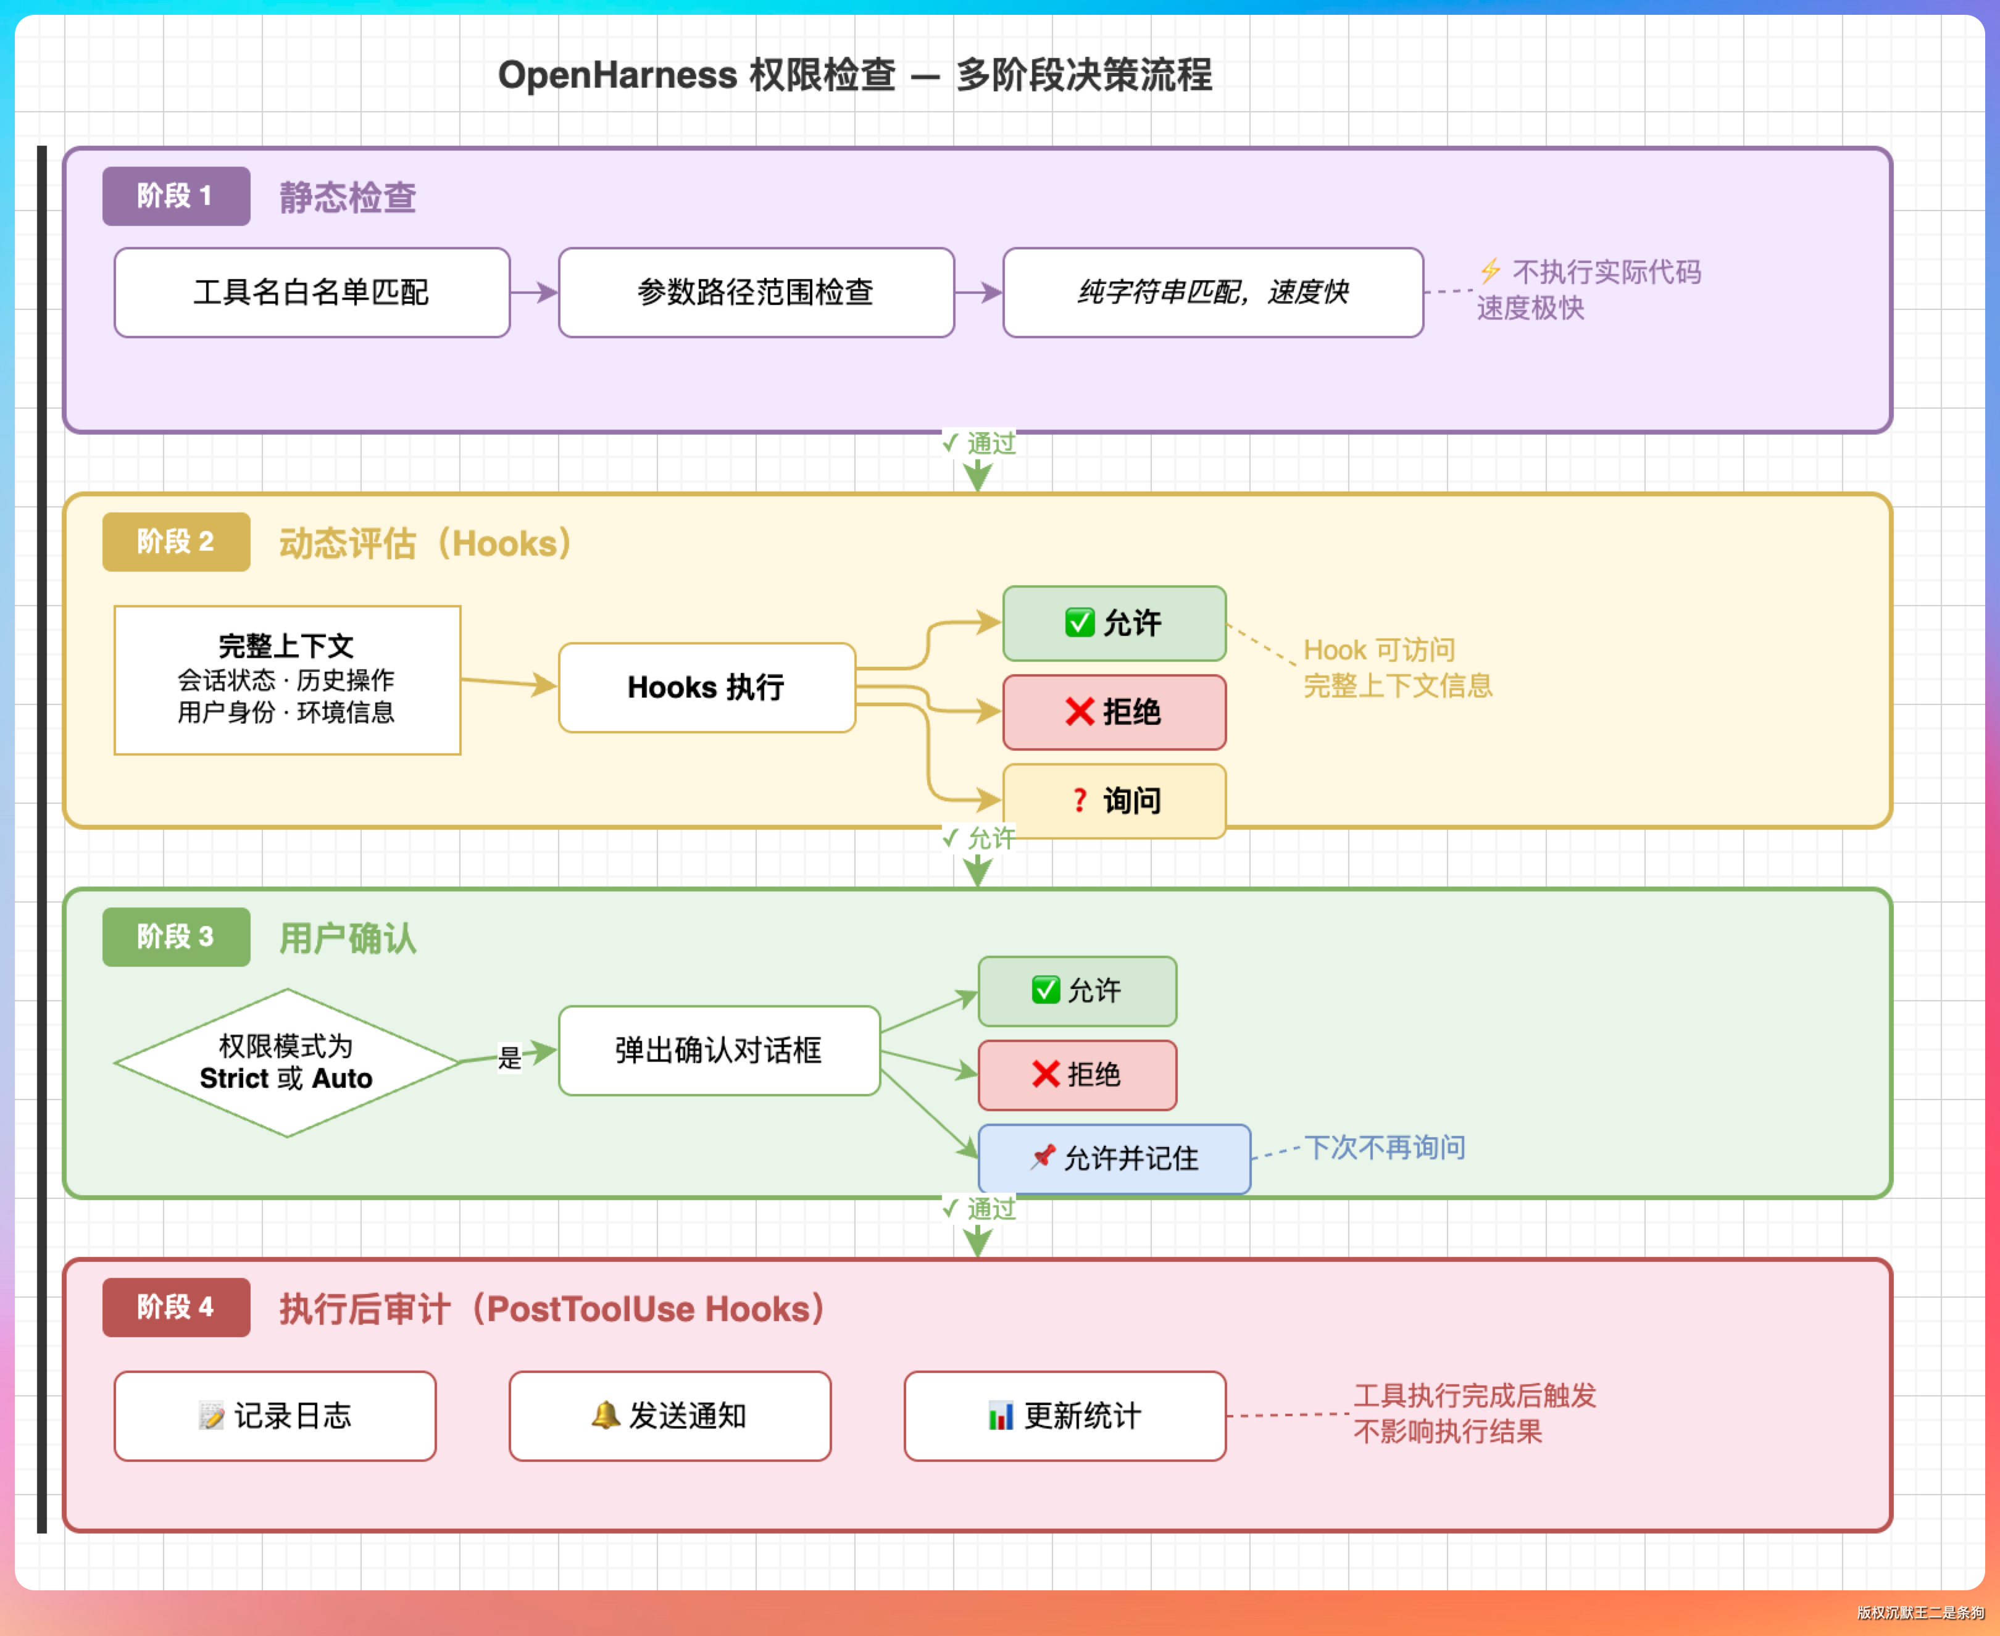This screenshot has height=1636, width=2000.
Task: Select the 阶段 1 purple label badge
Action: tap(176, 196)
